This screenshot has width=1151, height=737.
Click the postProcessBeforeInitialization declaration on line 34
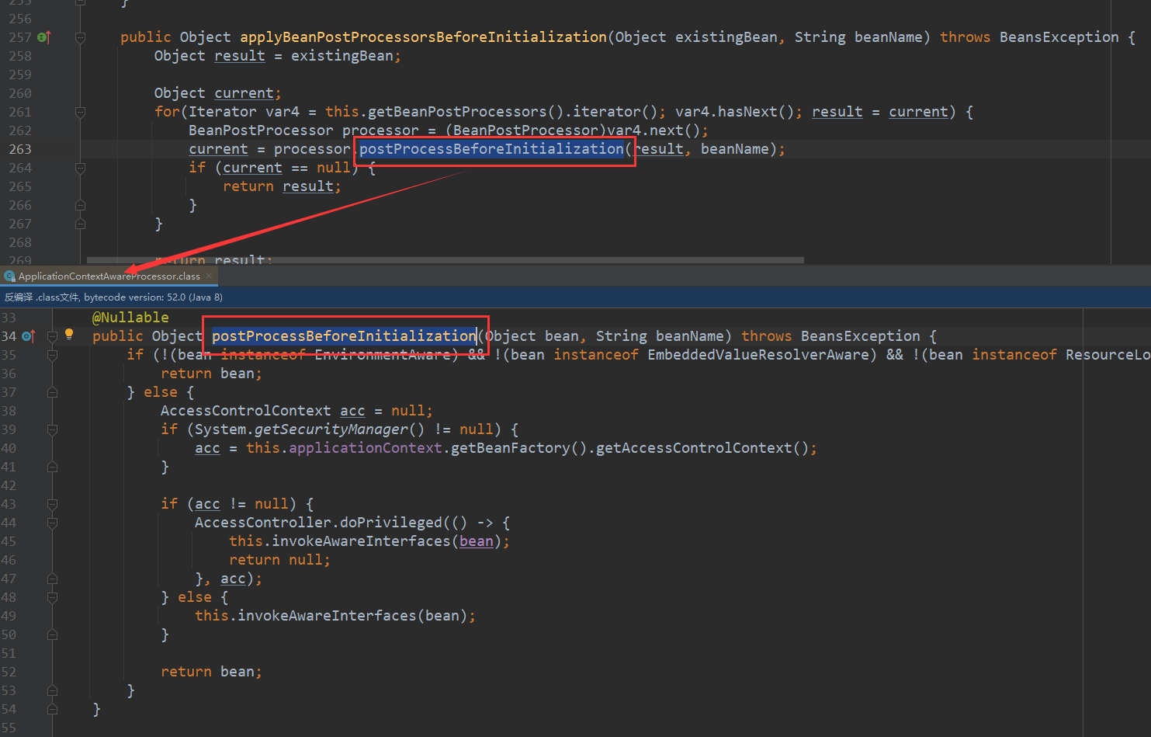[x=344, y=336]
